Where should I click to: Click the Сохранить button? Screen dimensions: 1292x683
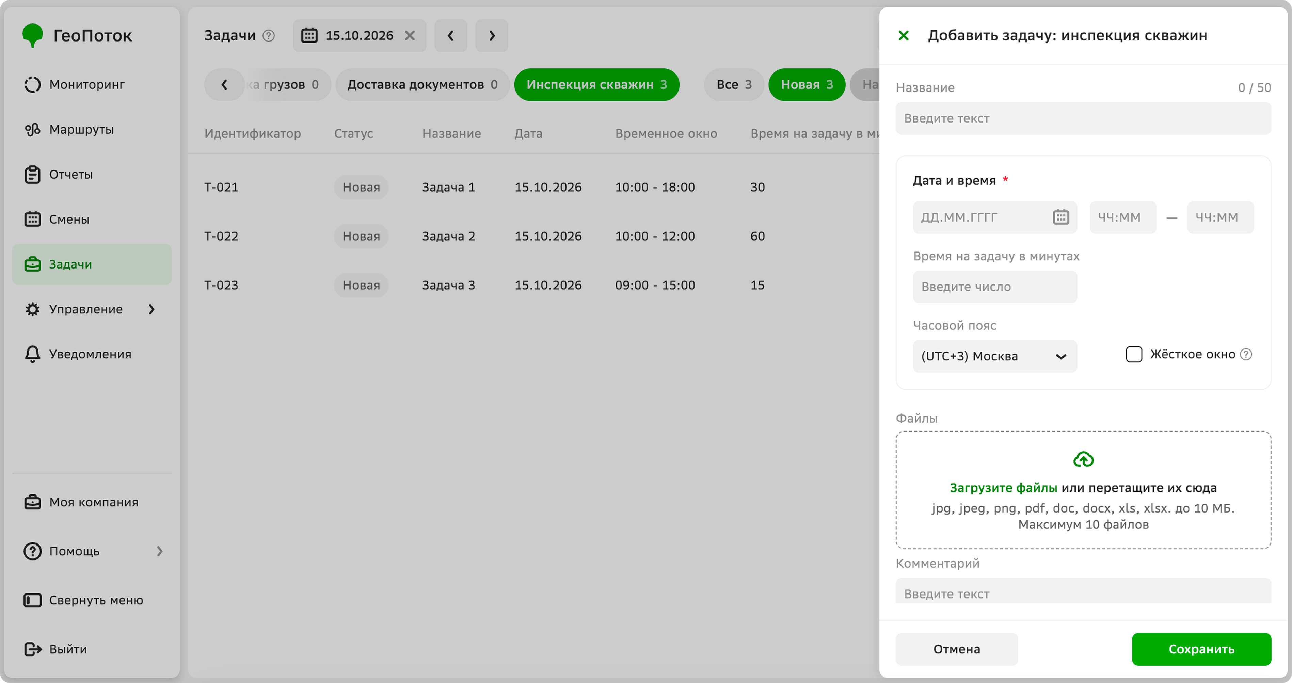tap(1201, 649)
